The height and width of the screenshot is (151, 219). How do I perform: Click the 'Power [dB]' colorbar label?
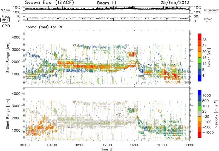tap(209, 58)
